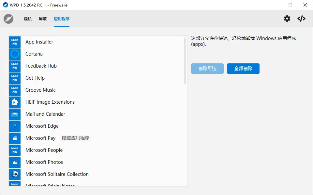Open the 应用程序 tab
The width and height of the screenshot is (313, 195).
tap(62, 19)
